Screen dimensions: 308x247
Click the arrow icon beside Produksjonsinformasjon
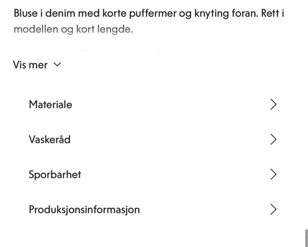point(273,209)
